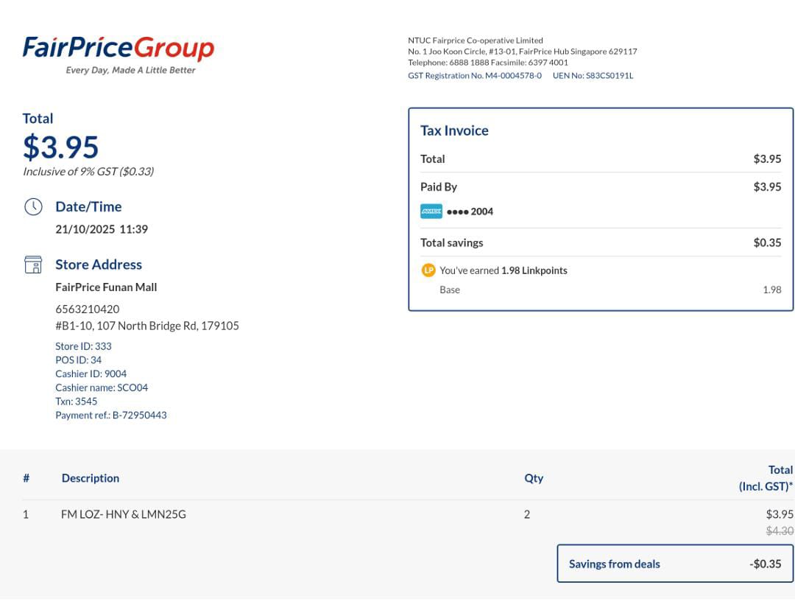
Task: Click the AMEX card icon
Action: [431, 211]
